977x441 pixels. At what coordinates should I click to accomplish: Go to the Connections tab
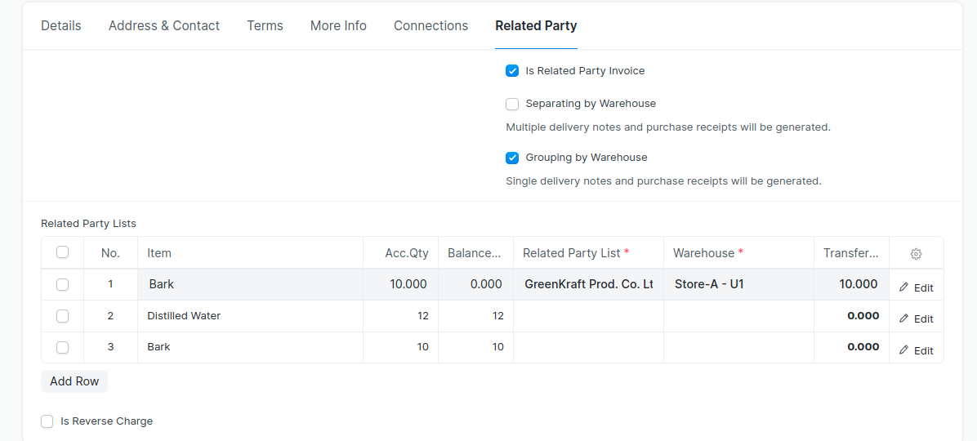(x=431, y=25)
